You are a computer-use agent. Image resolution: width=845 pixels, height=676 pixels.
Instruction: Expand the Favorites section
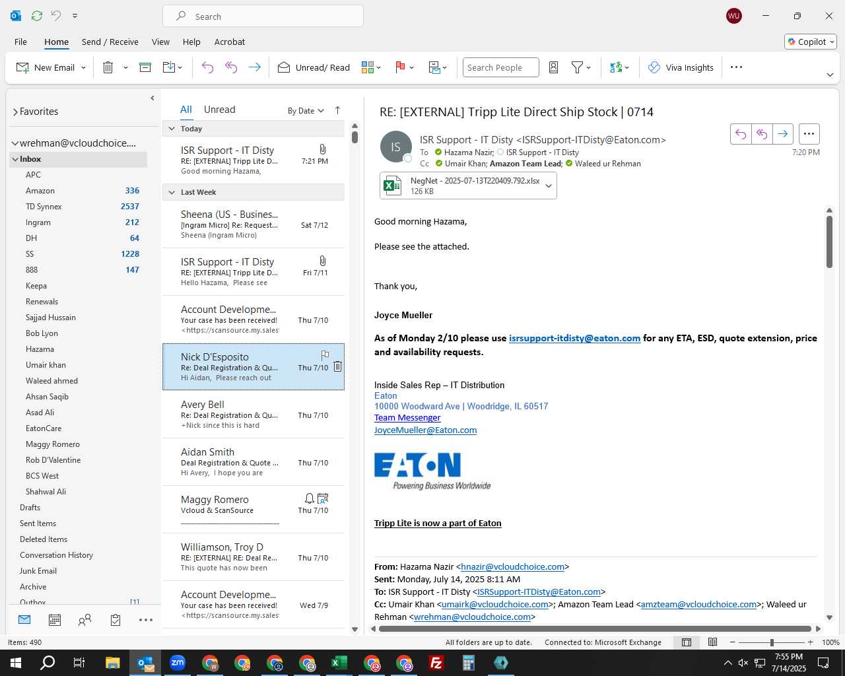[x=15, y=112]
